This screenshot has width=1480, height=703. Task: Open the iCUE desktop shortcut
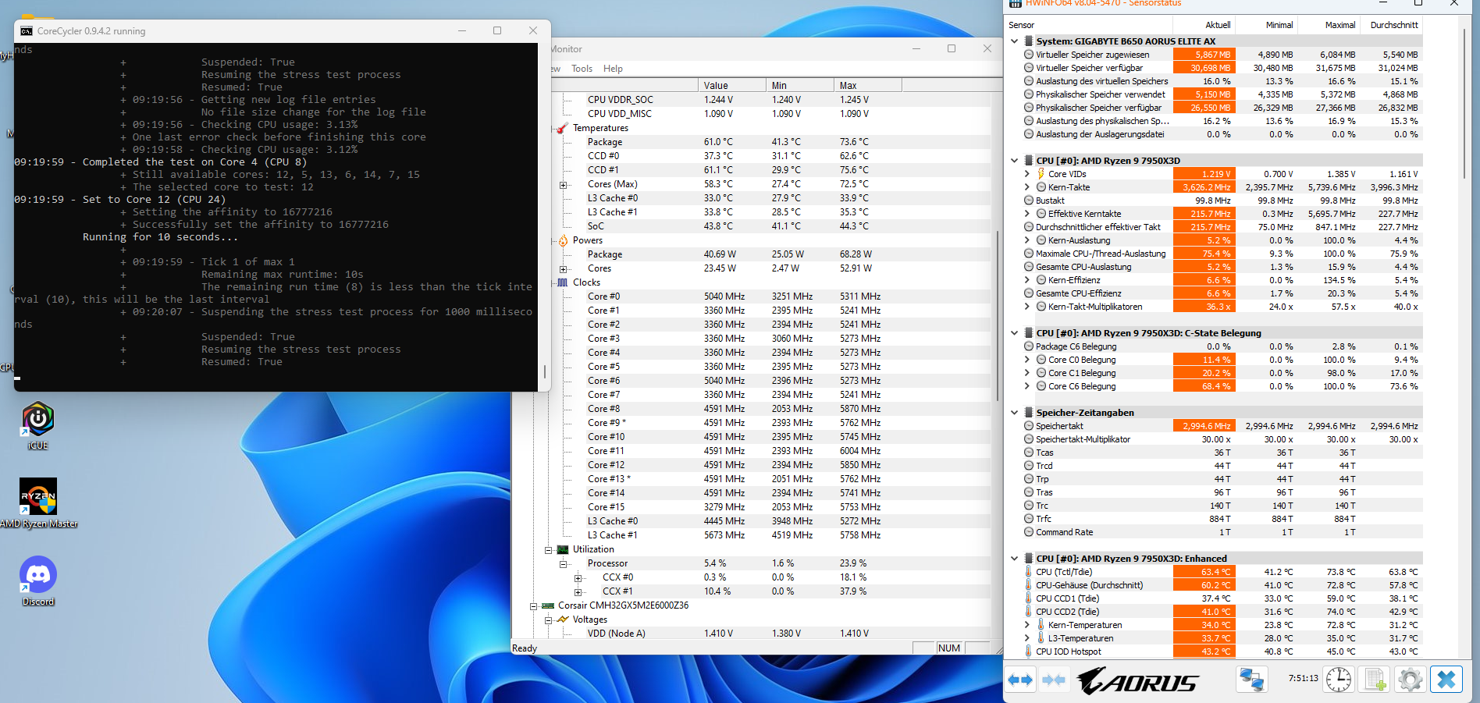[37, 426]
